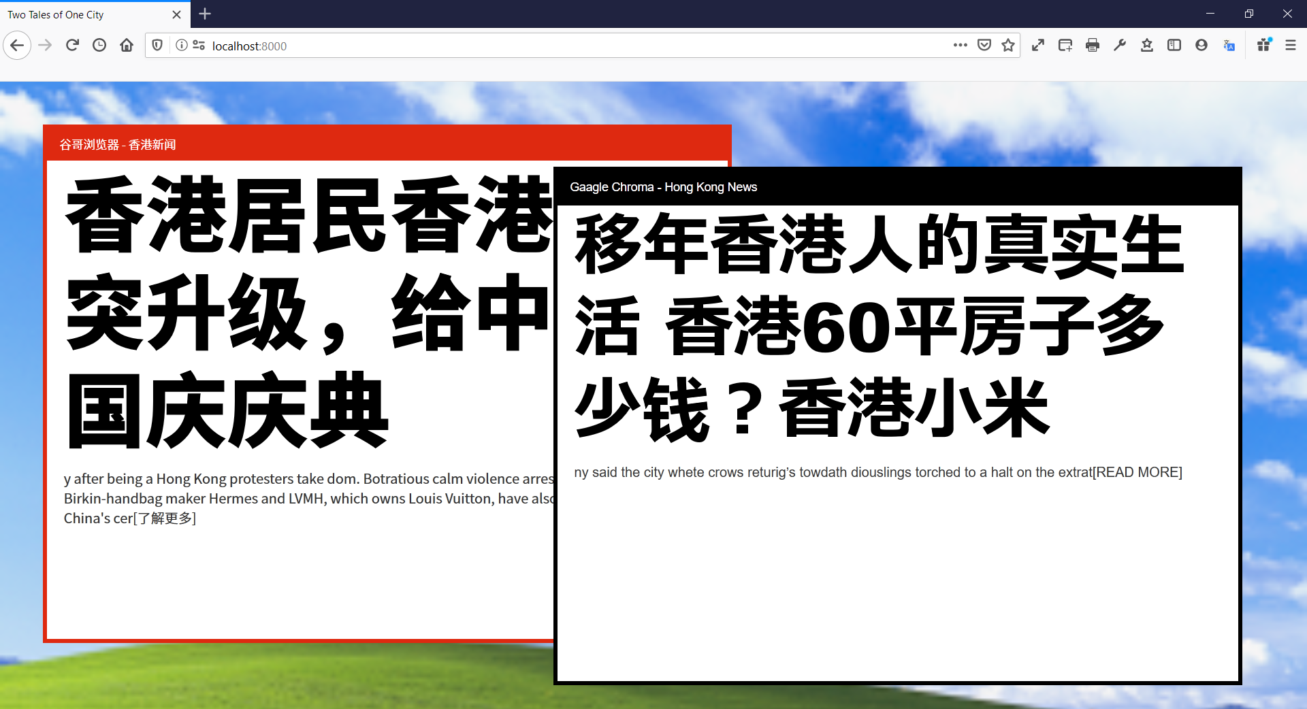Open site permissions icon in address bar
This screenshot has width=1307, height=709.
point(199,46)
